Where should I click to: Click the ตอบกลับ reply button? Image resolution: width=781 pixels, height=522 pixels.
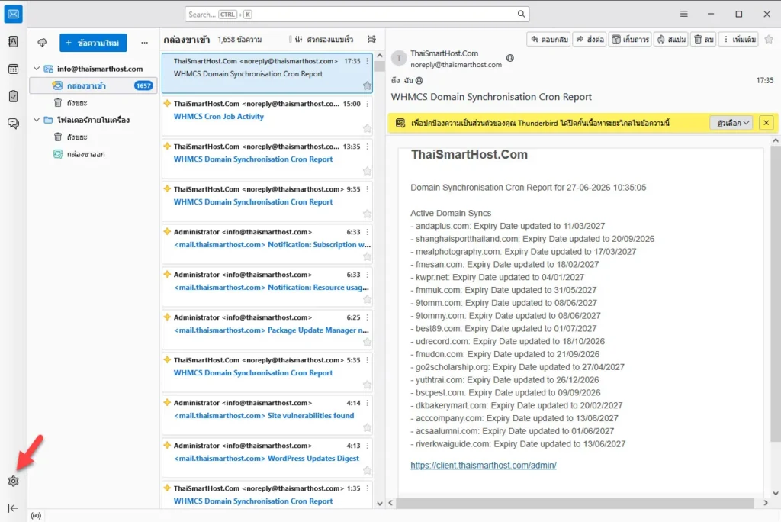pos(549,40)
